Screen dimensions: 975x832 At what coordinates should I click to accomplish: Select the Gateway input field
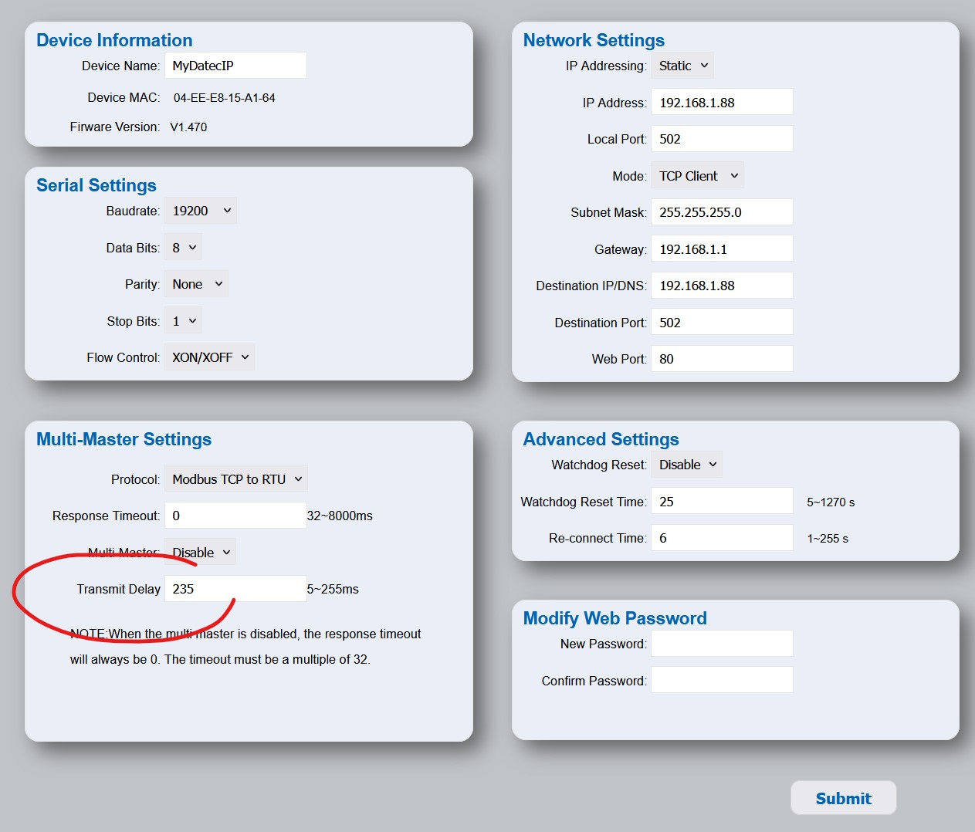coord(722,249)
